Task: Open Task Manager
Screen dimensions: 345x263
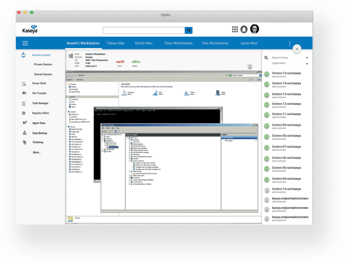Action: point(40,103)
